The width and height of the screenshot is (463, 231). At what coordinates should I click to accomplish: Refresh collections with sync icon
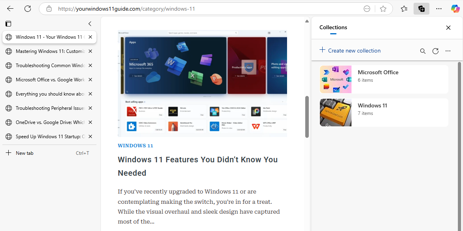coord(435,51)
